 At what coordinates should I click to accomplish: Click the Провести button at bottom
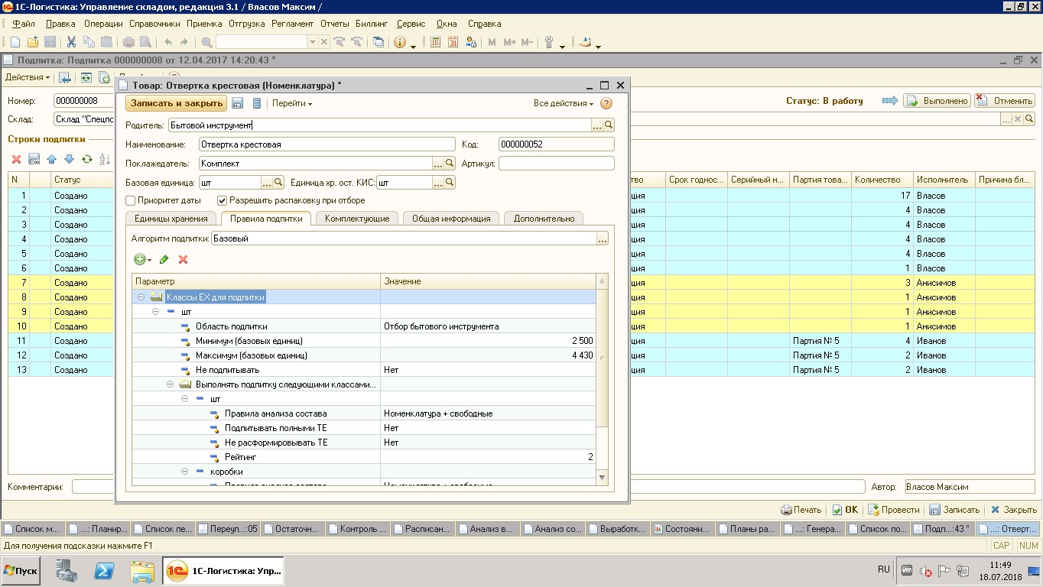(893, 510)
